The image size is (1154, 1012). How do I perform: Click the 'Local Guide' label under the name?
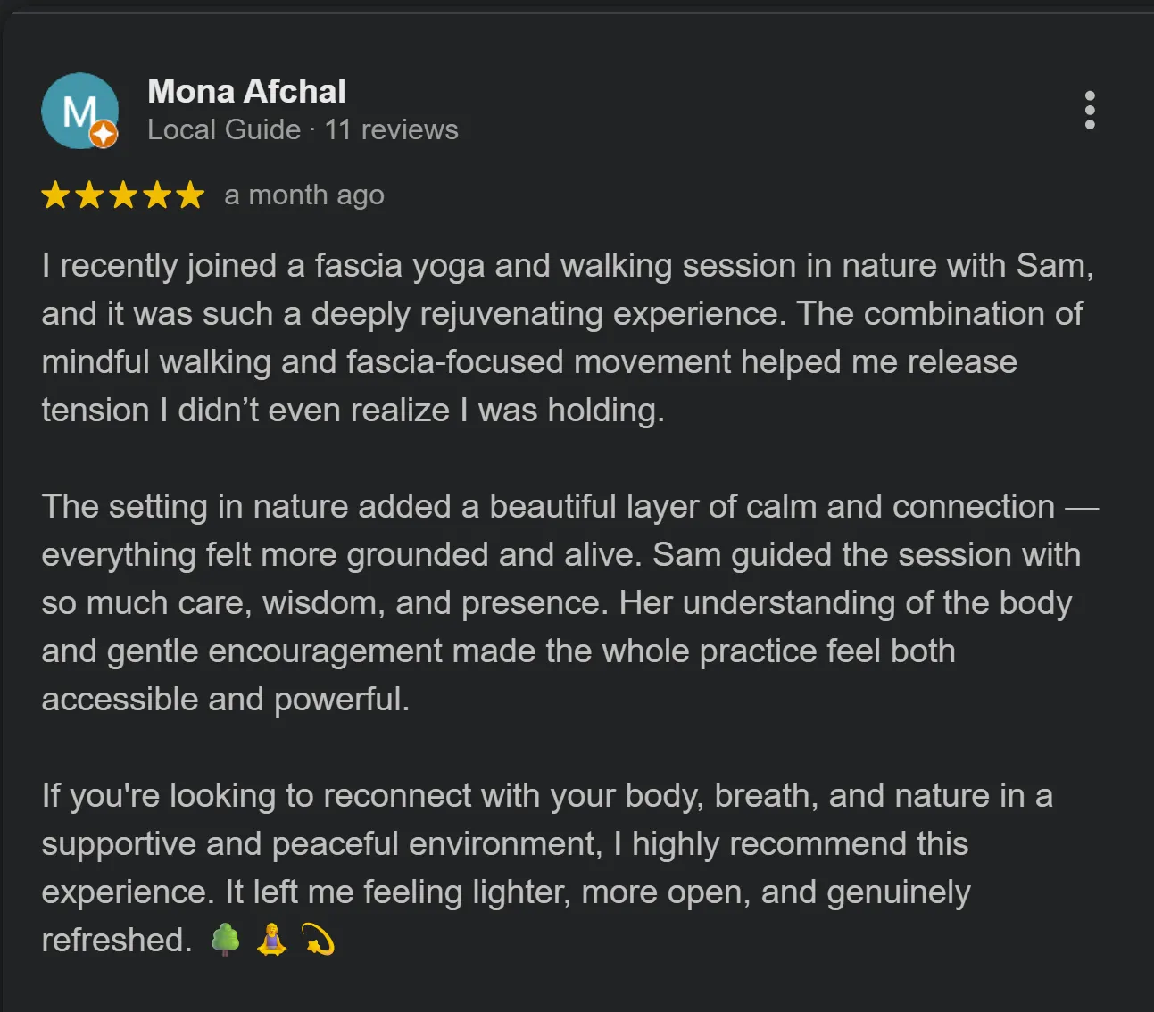[x=224, y=129]
